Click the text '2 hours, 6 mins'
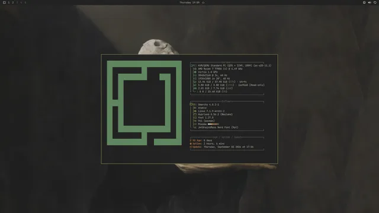The height and width of the screenshot is (213, 379). pos(214,144)
